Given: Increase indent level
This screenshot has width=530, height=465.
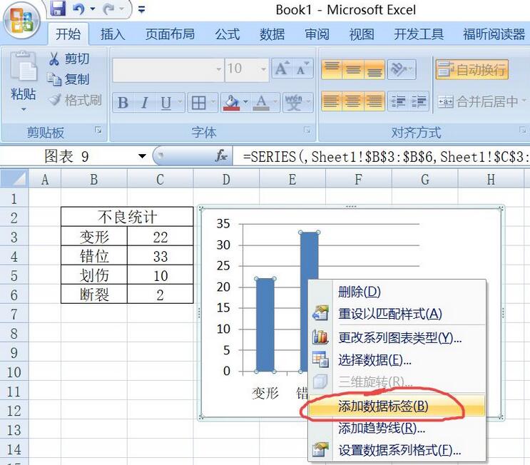Looking at the screenshot, I should 419,101.
